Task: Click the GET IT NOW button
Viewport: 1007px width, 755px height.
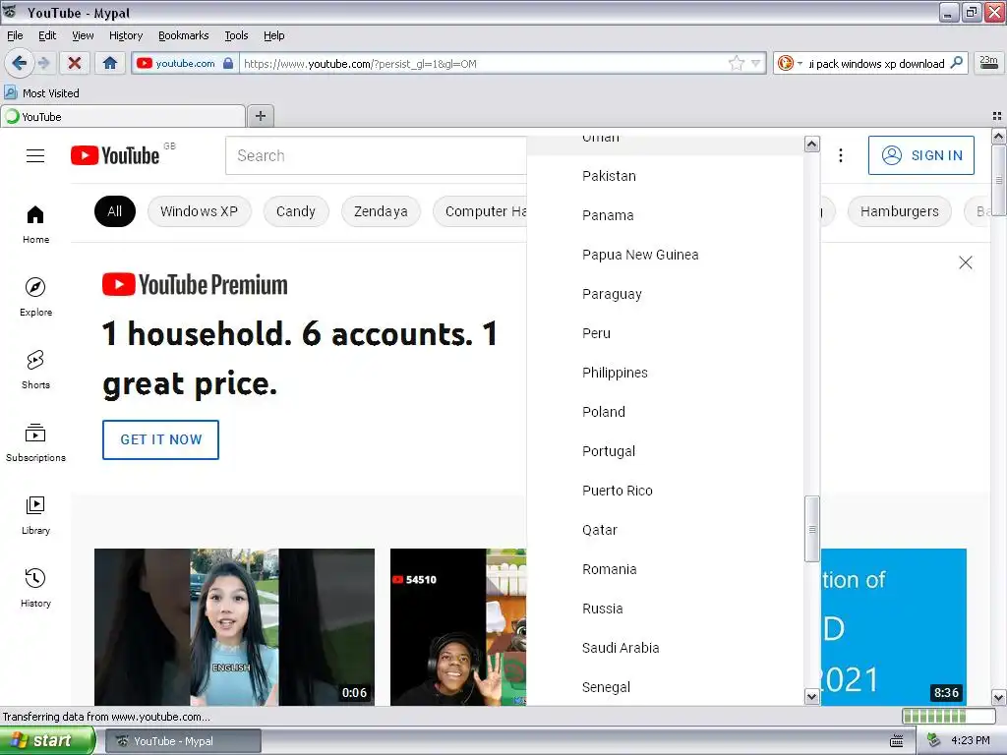Action: tap(160, 439)
